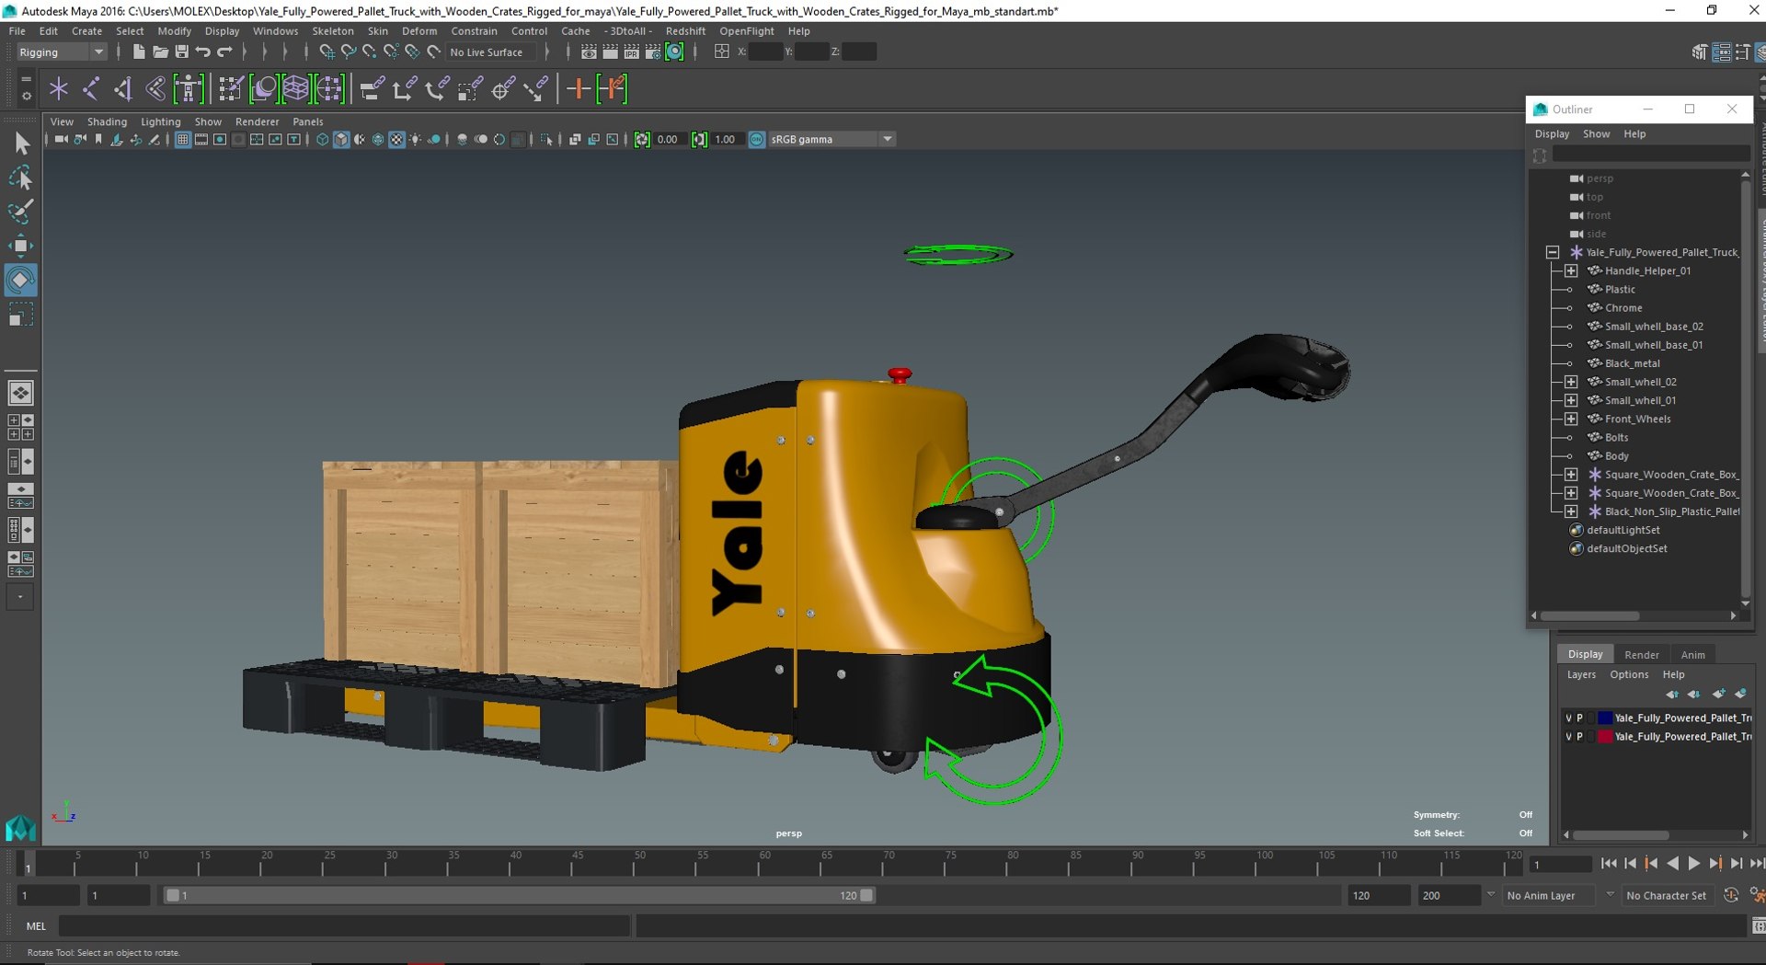1766x965 pixels.
Task: Click the red layer color swatch
Action: [x=1605, y=737]
